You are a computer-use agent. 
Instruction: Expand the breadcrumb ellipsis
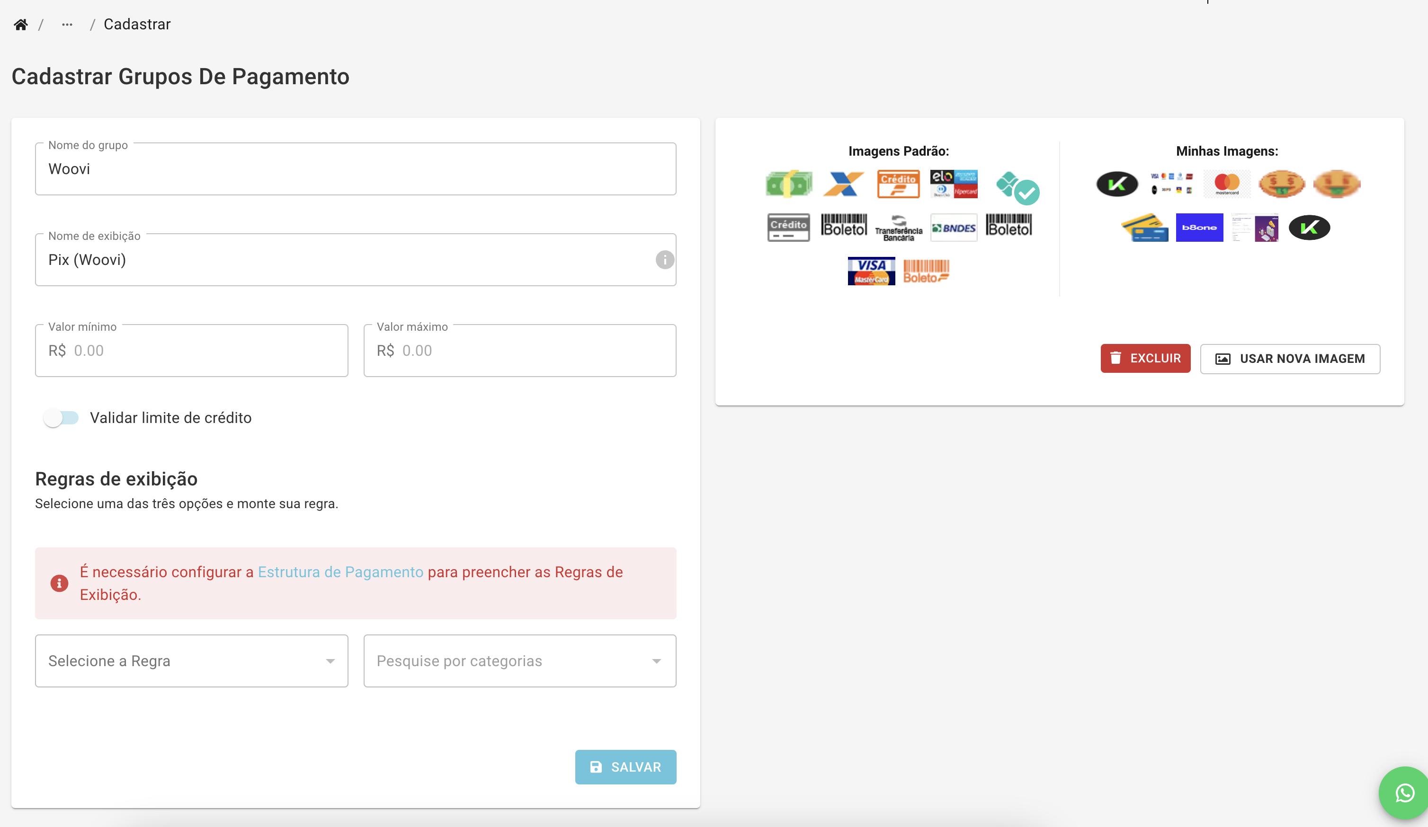pos(67,24)
